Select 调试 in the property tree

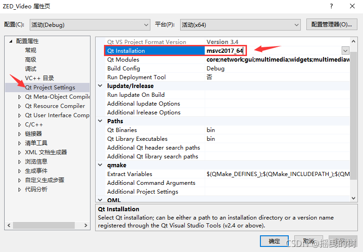[31, 69]
